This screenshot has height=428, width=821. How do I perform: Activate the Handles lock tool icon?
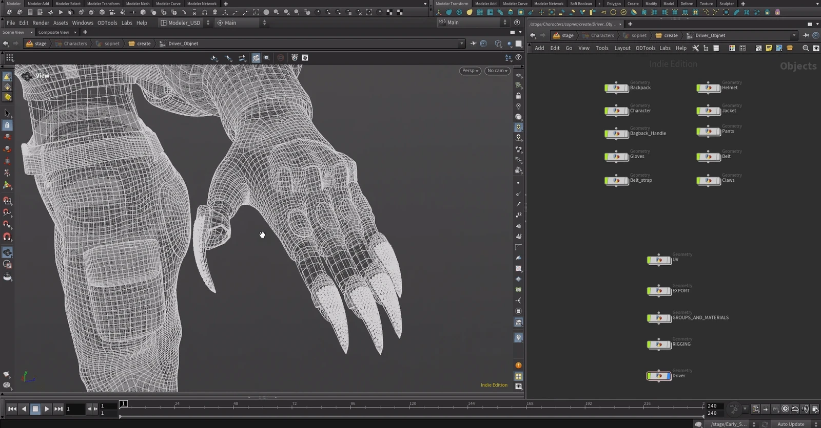pos(7,125)
